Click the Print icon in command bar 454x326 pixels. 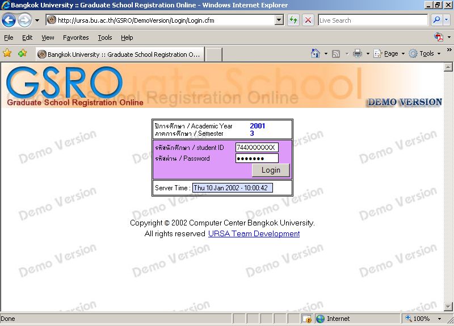click(x=358, y=53)
